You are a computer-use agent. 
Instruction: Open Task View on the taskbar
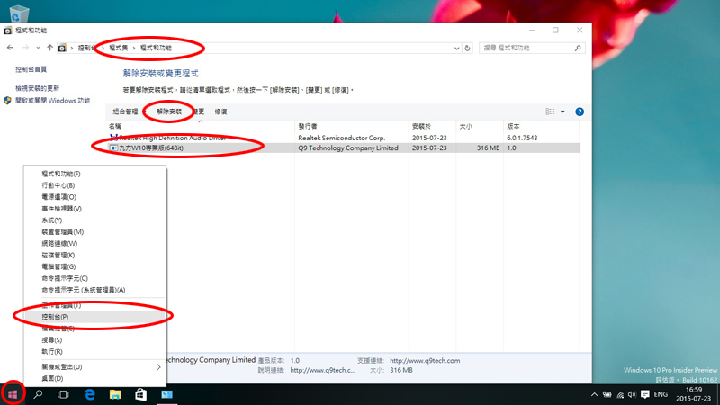63,394
